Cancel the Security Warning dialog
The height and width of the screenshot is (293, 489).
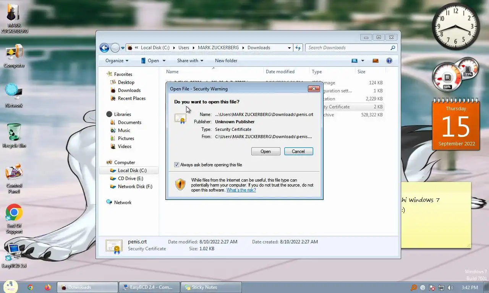298,151
